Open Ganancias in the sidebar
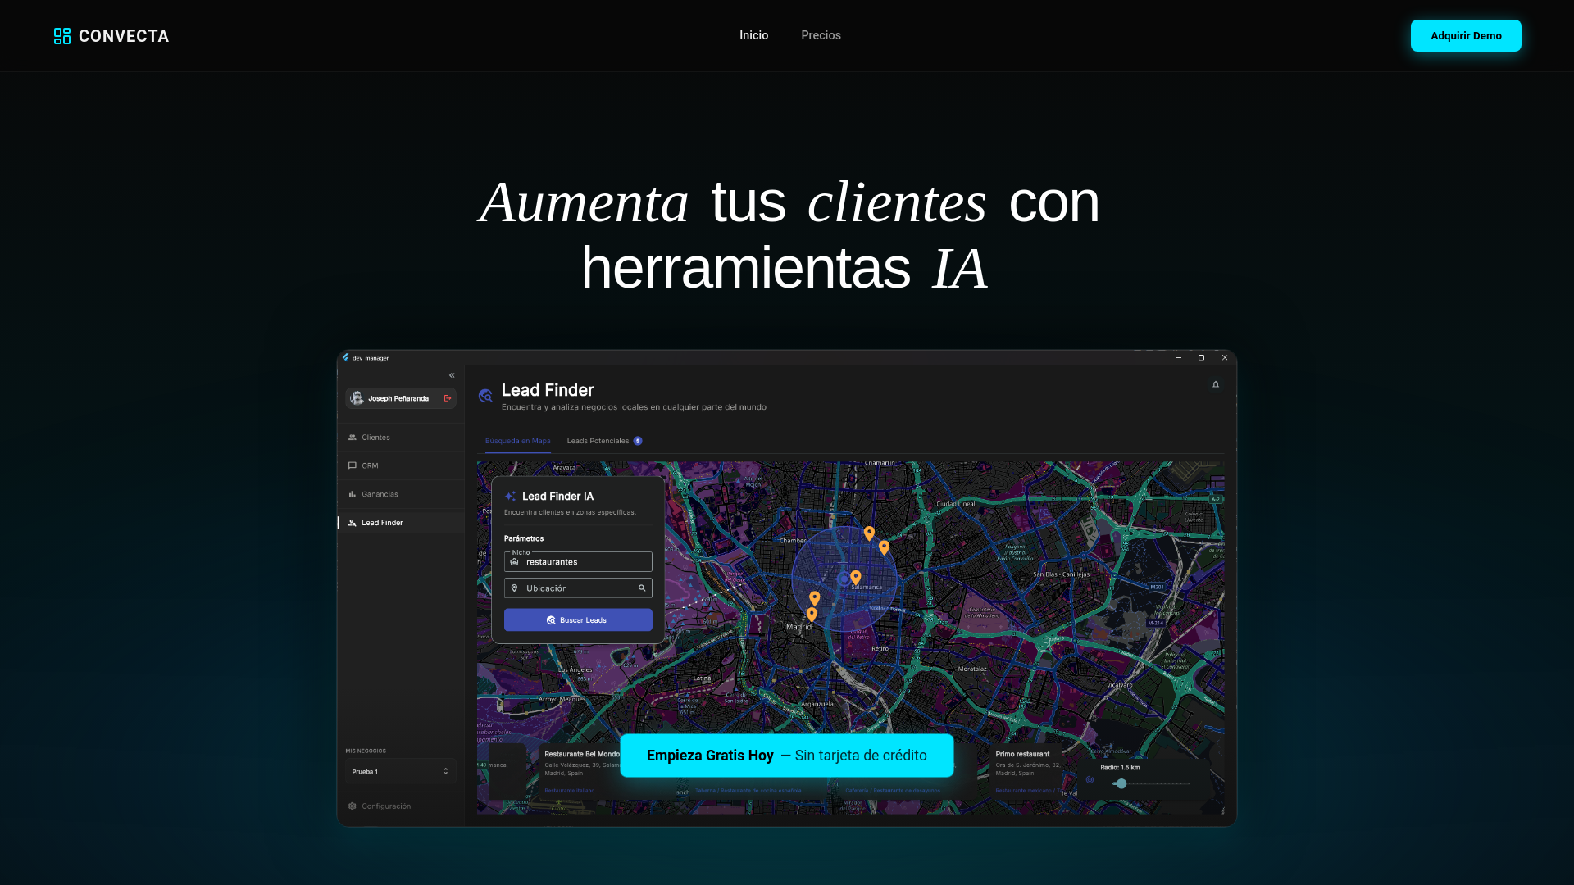Screen dimensions: 1574x885 pyautogui.click(x=401, y=494)
